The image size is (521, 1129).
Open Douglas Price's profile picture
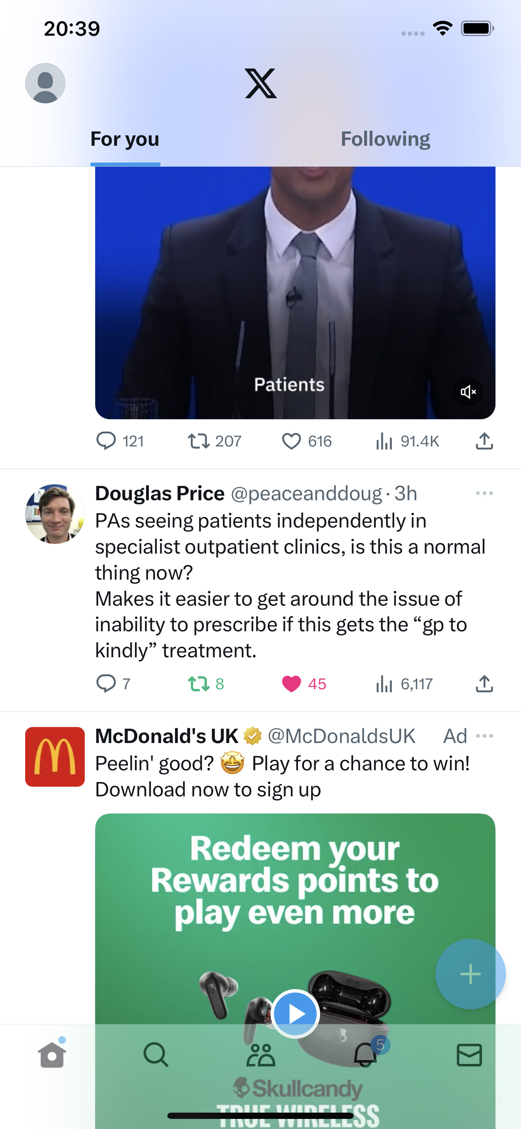pos(55,514)
